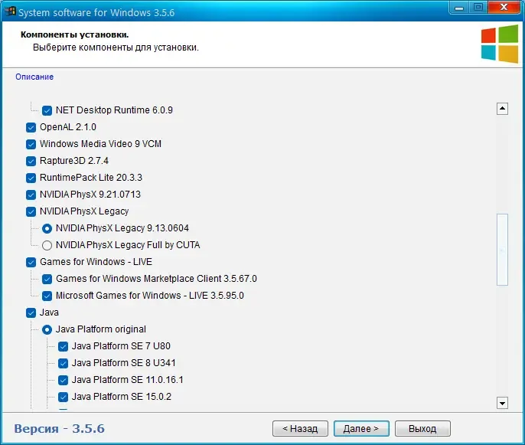Close the System software for Windows window
The height and width of the screenshot is (445, 525).
504,8
